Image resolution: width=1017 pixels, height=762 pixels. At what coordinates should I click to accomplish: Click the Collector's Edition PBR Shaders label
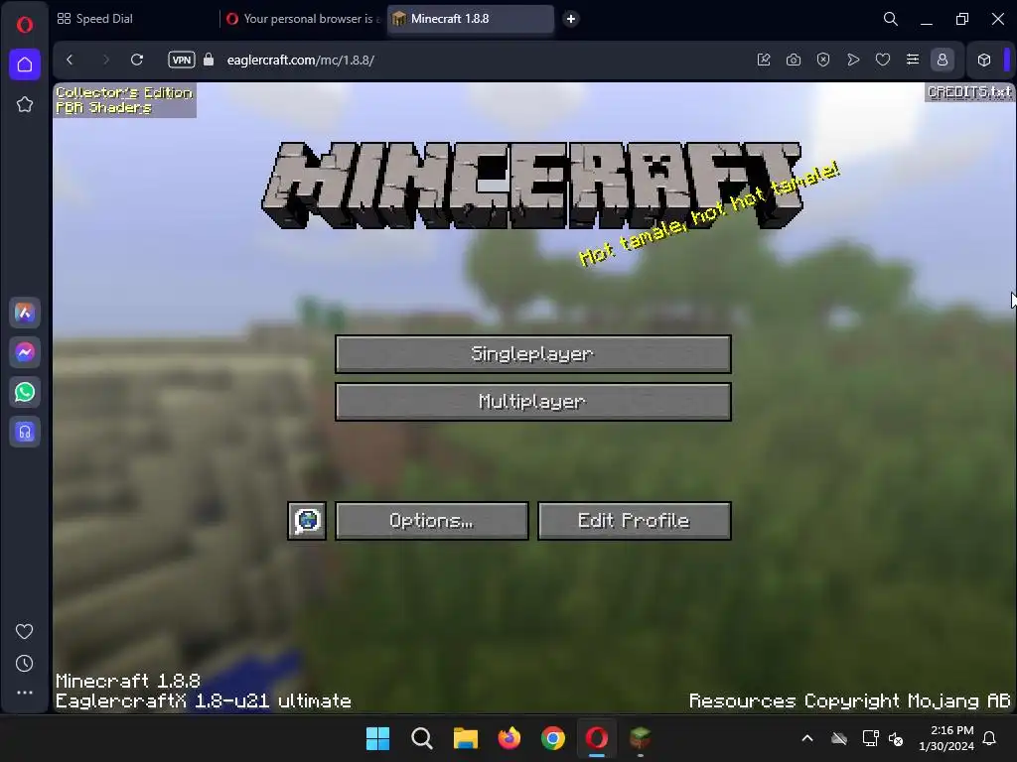click(x=124, y=100)
